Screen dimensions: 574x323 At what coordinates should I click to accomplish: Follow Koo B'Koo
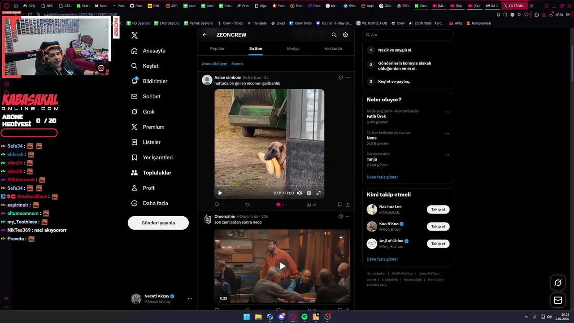pyautogui.click(x=438, y=227)
